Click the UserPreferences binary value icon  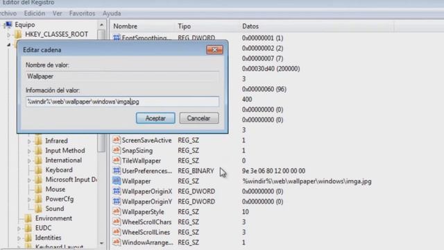[117, 171]
